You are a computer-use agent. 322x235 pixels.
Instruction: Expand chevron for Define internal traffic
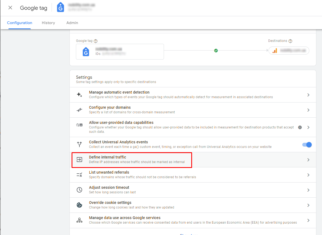click(308, 160)
